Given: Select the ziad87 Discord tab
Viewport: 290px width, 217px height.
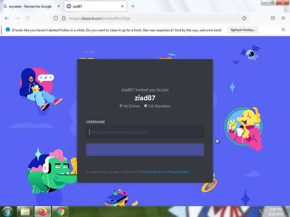Looking at the screenshot, I should pyautogui.click(x=96, y=6).
